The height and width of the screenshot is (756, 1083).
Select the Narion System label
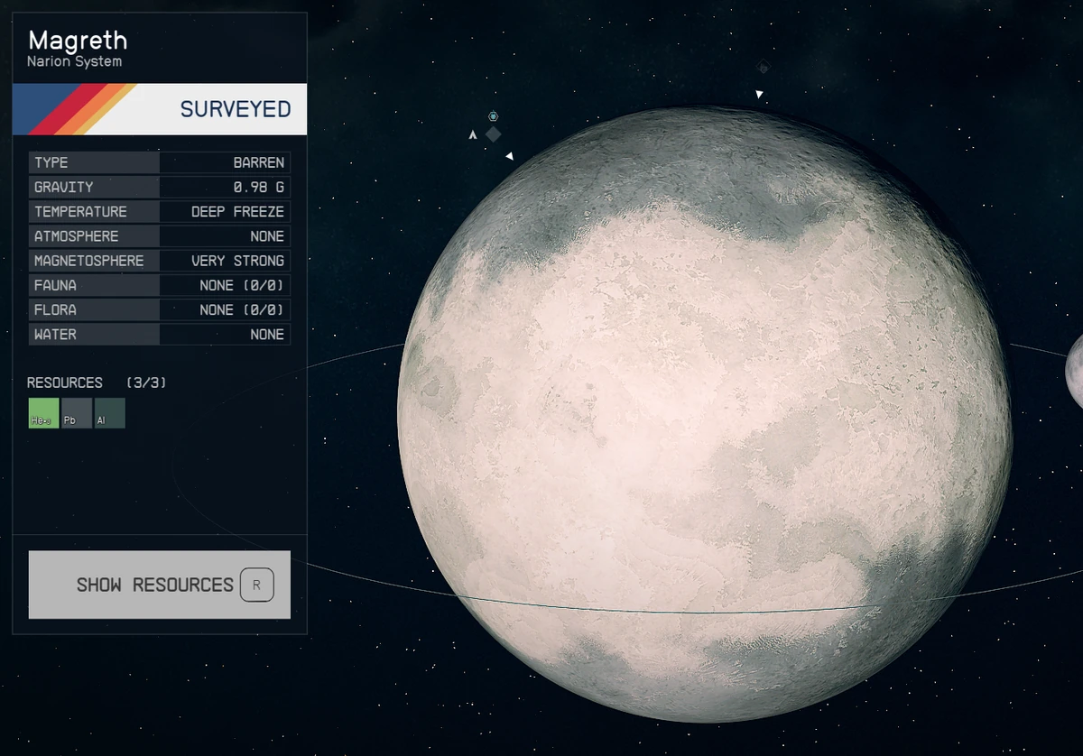[73, 62]
